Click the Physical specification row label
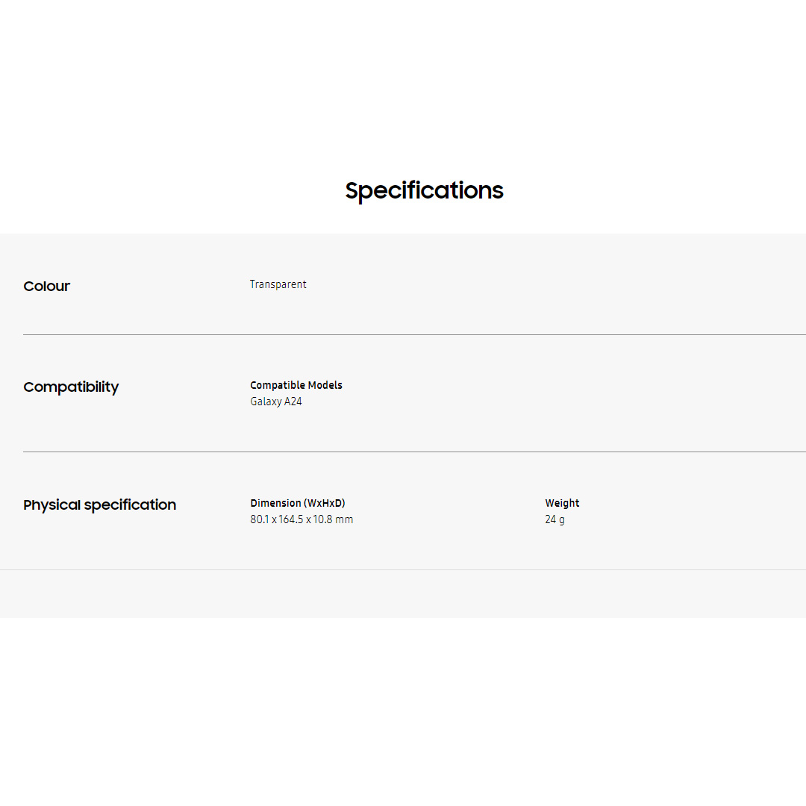 99,504
